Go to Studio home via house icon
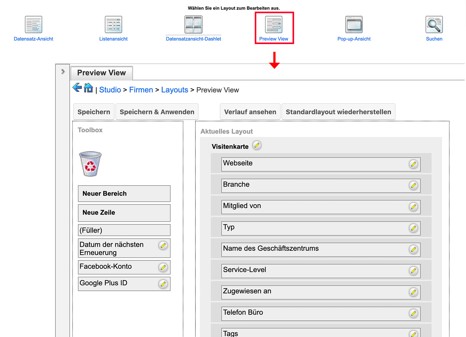The image size is (466, 337). [x=89, y=88]
